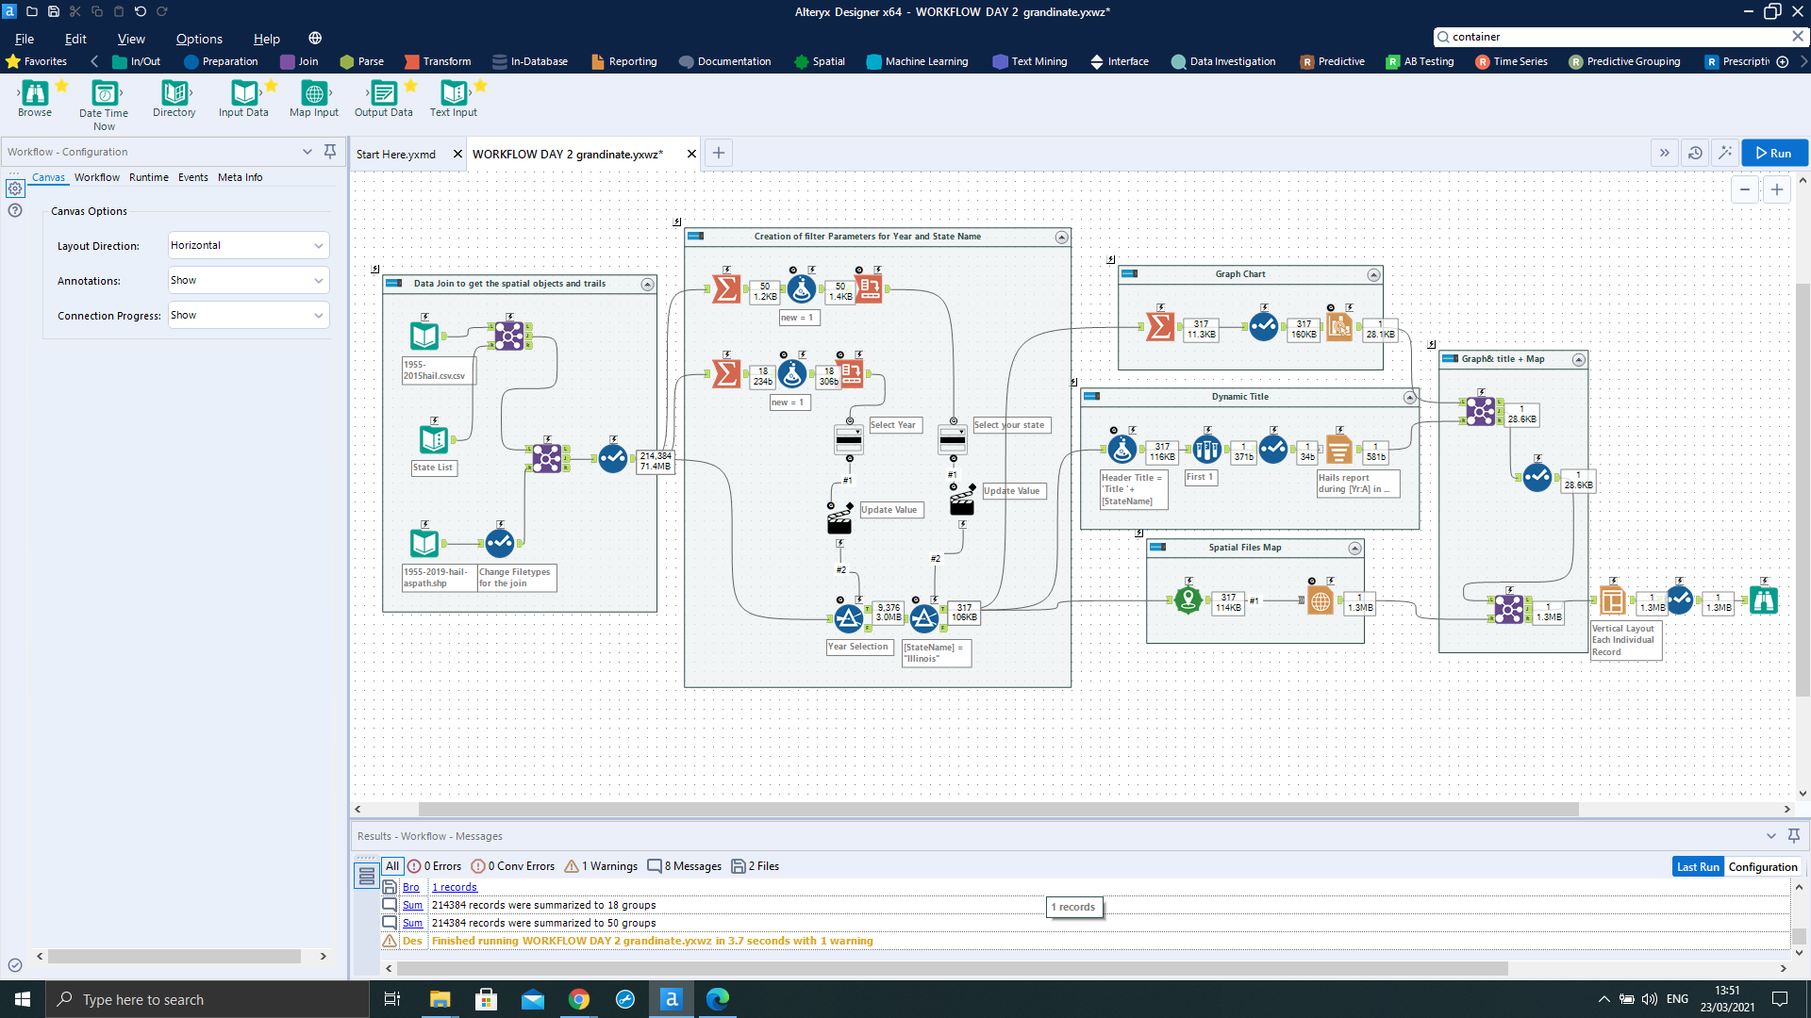Run the workflow
The height and width of the screenshot is (1018, 1811).
click(x=1774, y=153)
